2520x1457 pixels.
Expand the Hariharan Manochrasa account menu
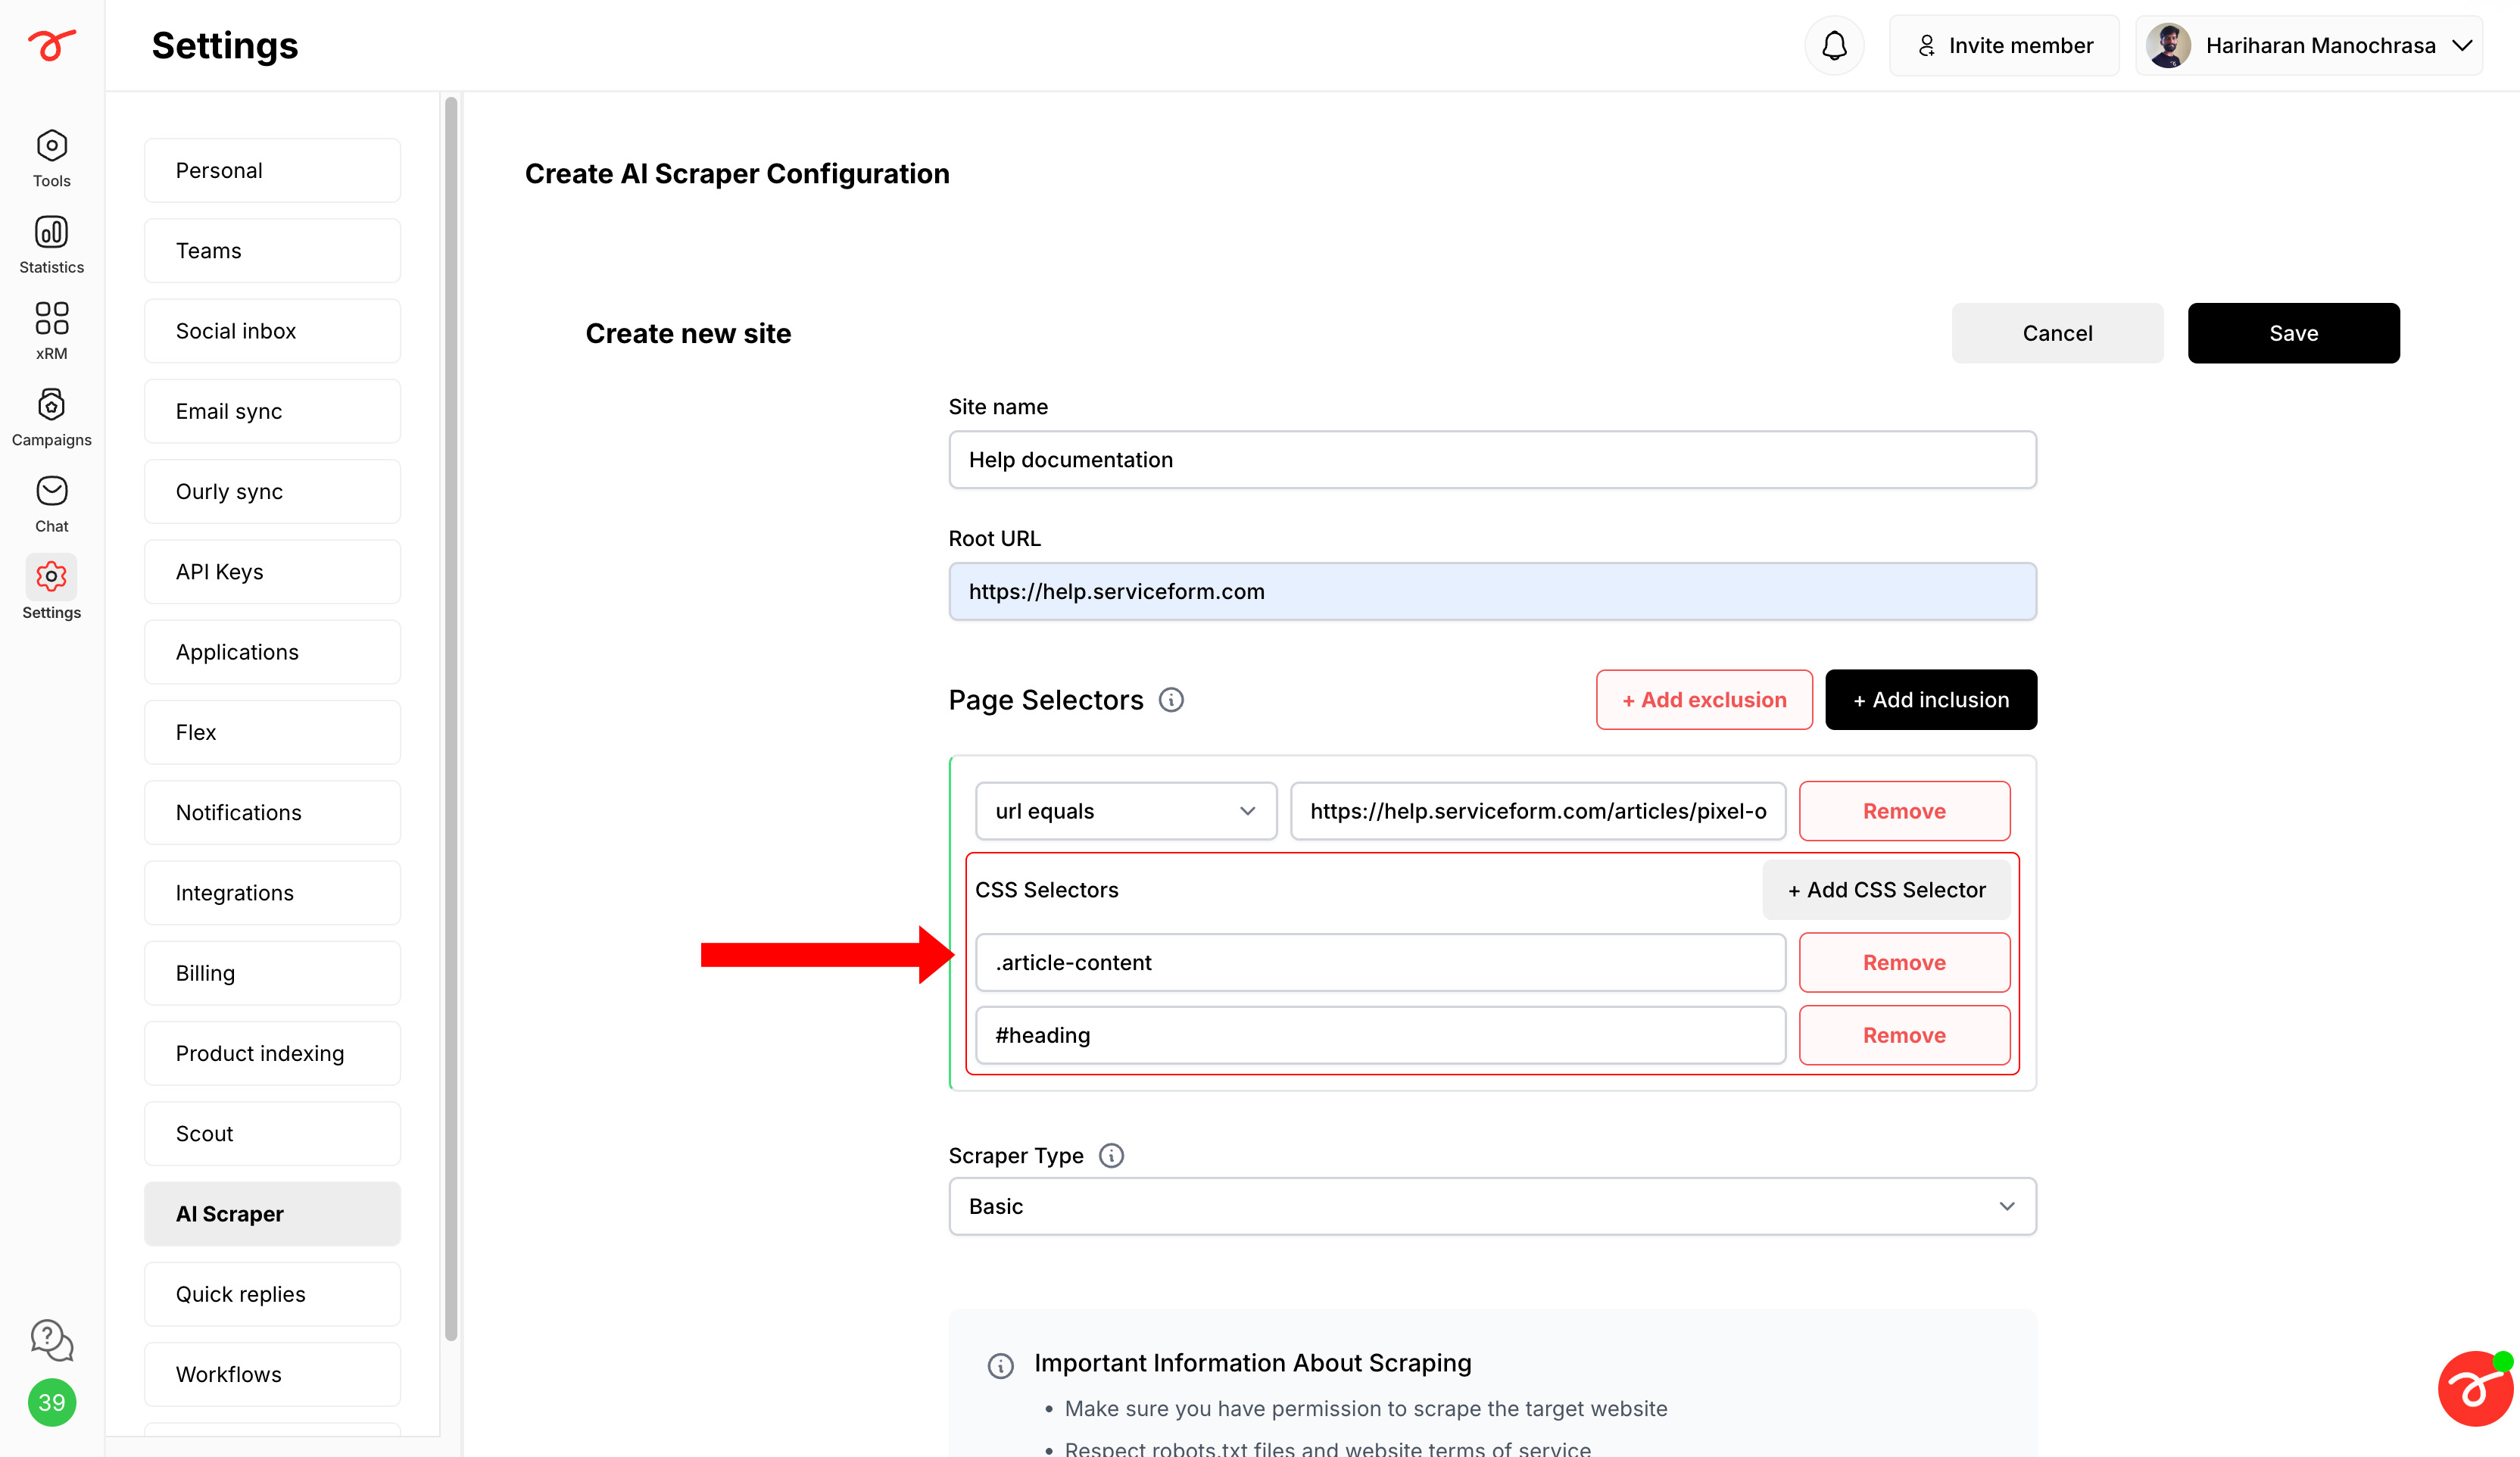pos(2309,45)
